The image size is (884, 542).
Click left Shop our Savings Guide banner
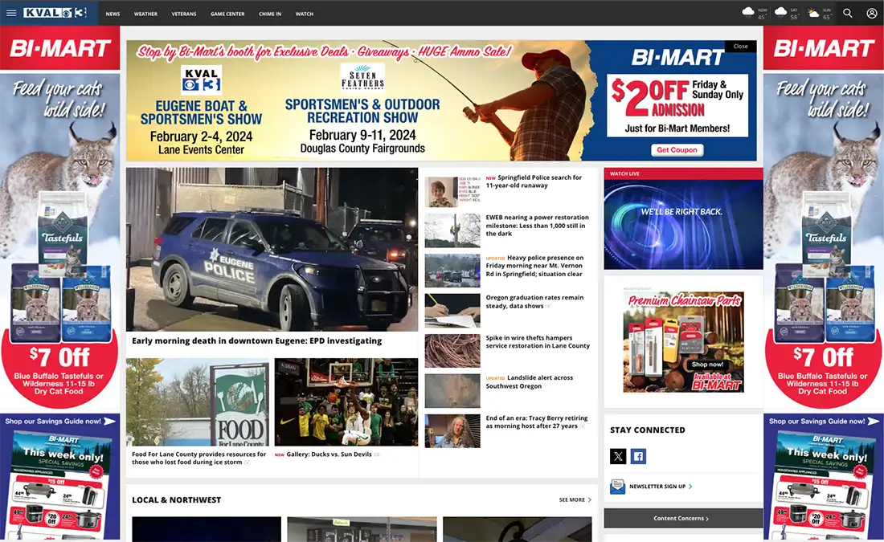coord(59,421)
